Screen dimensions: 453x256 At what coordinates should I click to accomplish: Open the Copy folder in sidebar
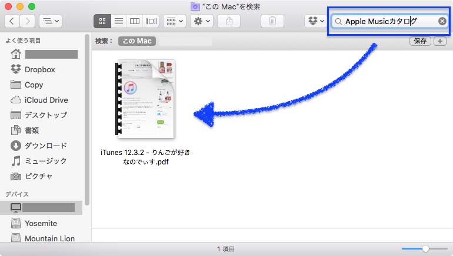point(26,85)
